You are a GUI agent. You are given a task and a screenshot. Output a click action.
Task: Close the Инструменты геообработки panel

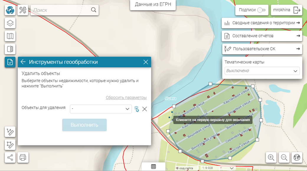[146, 62]
